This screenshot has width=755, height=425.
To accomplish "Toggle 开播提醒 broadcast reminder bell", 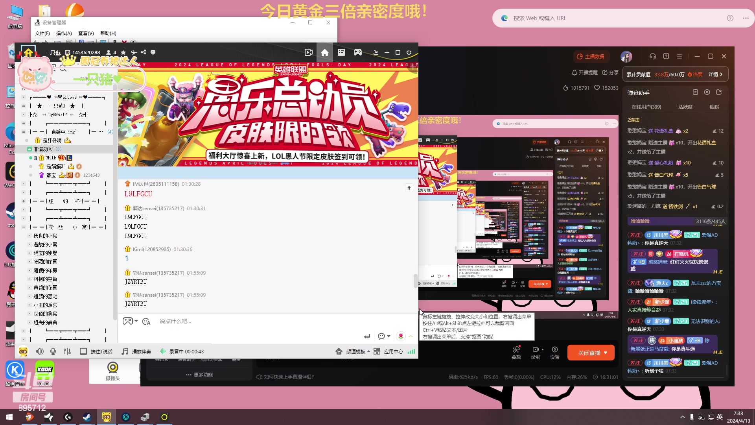I will click(584, 73).
